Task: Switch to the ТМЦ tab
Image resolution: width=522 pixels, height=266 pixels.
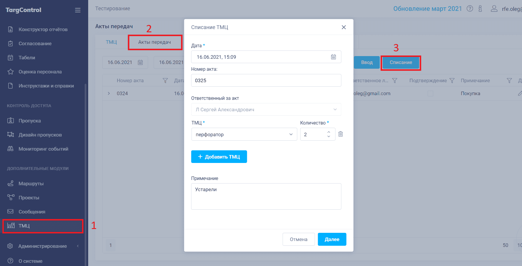Action: (111, 42)
